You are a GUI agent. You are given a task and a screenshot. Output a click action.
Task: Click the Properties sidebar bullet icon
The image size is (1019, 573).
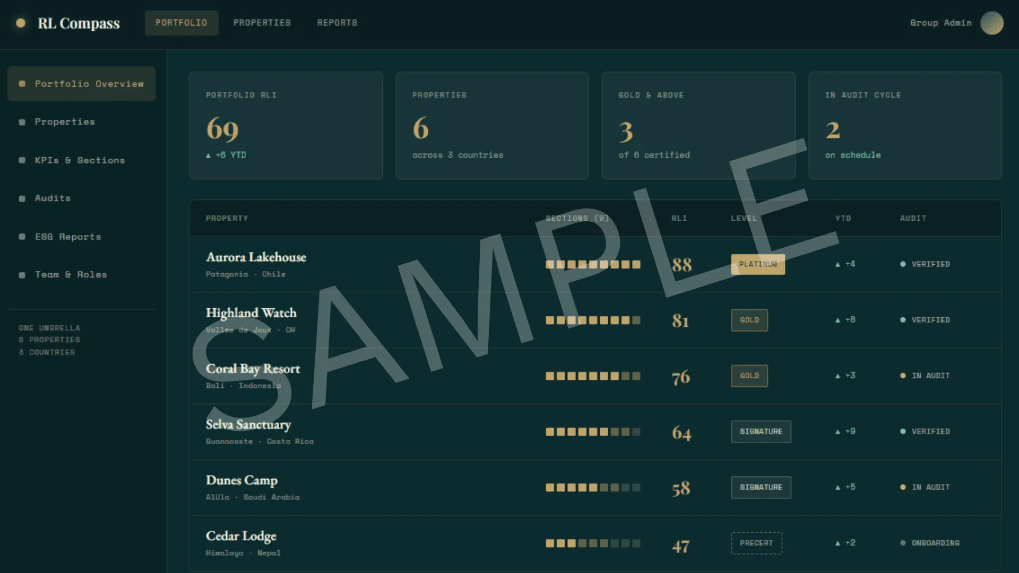pos(22,122)
